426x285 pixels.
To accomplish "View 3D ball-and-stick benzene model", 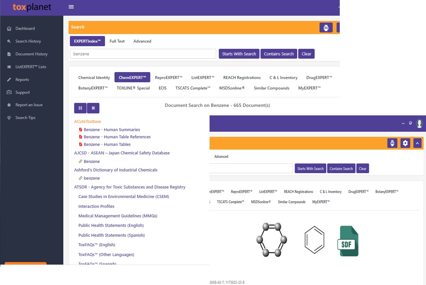I will [x=272, y=240].
